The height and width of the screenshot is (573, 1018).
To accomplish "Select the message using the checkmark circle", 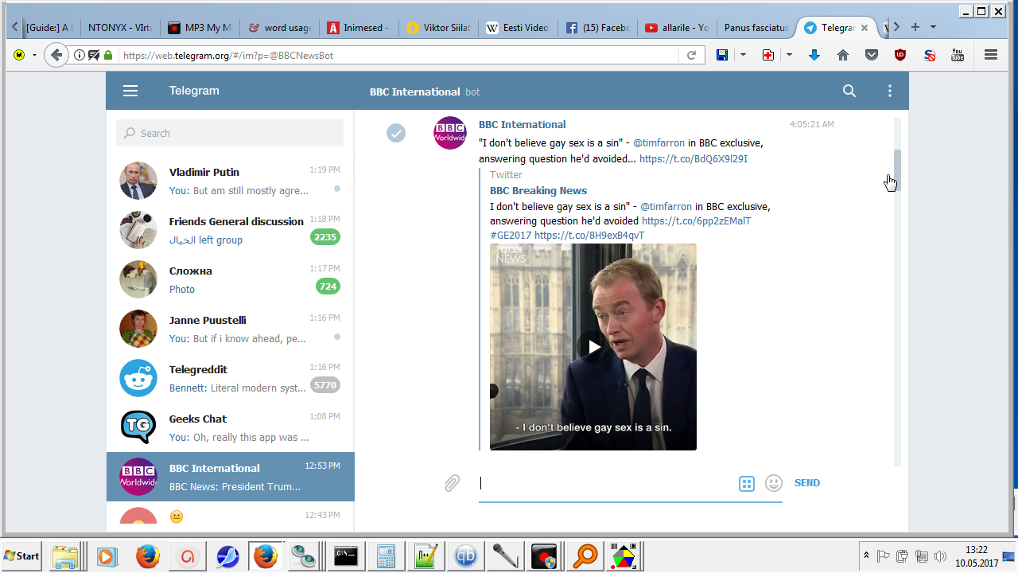I will (396, 133).
